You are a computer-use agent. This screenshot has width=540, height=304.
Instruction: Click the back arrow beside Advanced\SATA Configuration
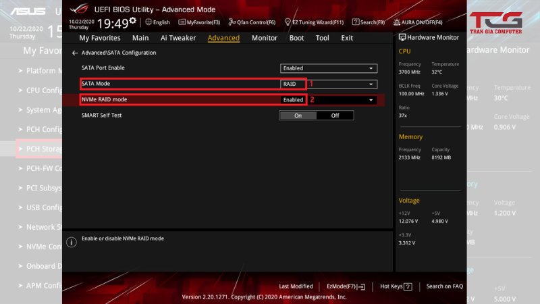coord(74,53)
